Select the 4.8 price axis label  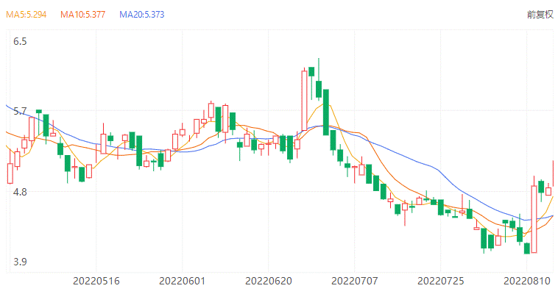click(20, 192)
